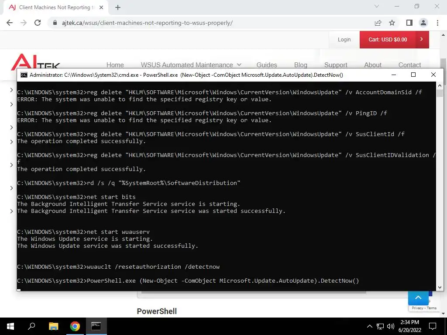Click the cmd window title bar icon
The image size is (447, 335).
coord(24,75)
